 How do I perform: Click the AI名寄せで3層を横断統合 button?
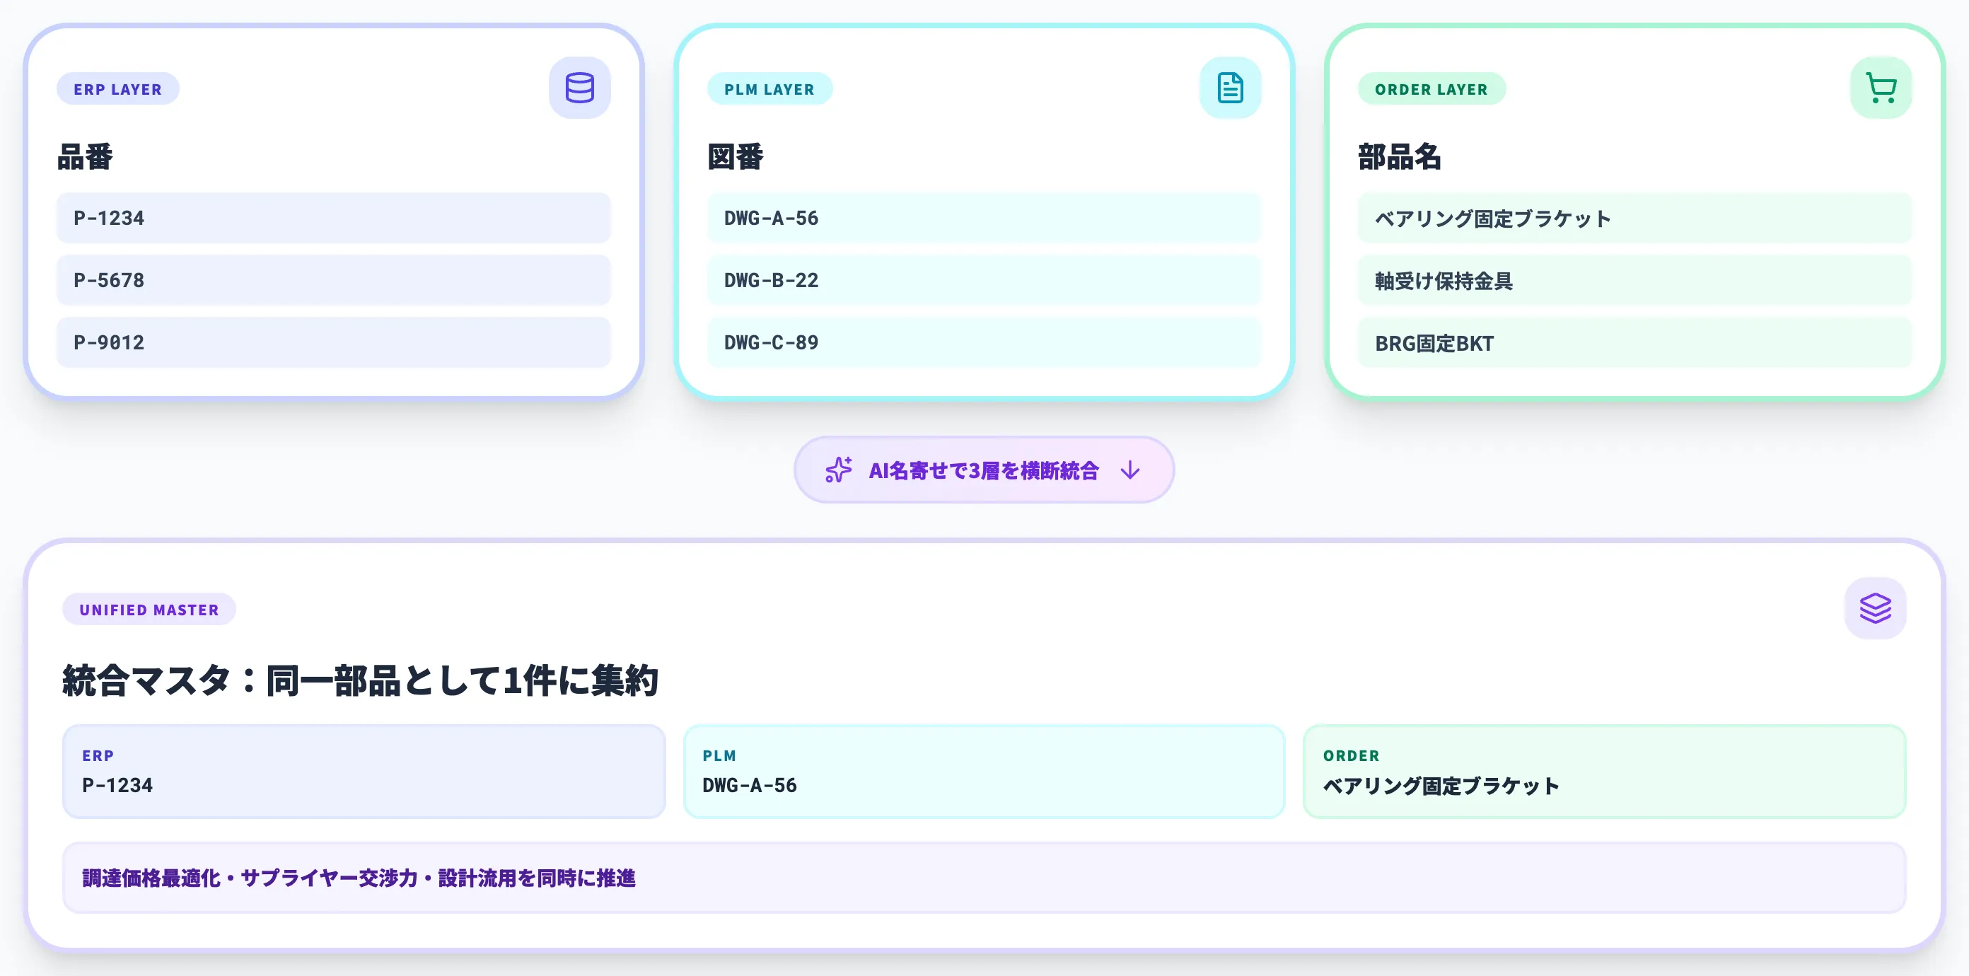(x=984, y=471)
